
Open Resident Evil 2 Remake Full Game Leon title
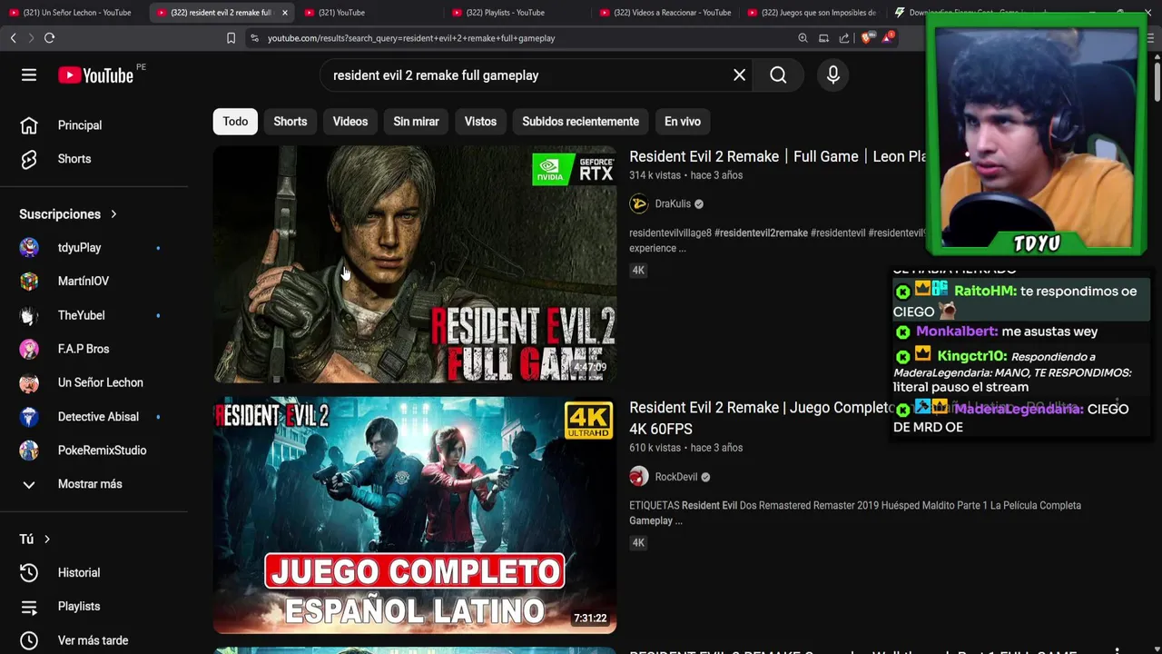[x=778, y=156]
